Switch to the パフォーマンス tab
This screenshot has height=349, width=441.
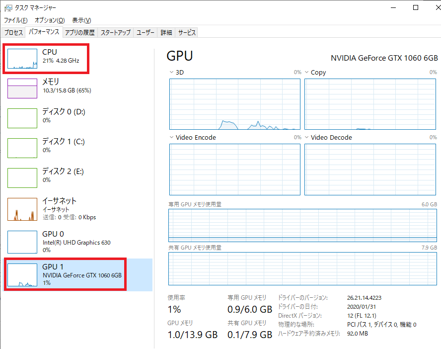44,32
